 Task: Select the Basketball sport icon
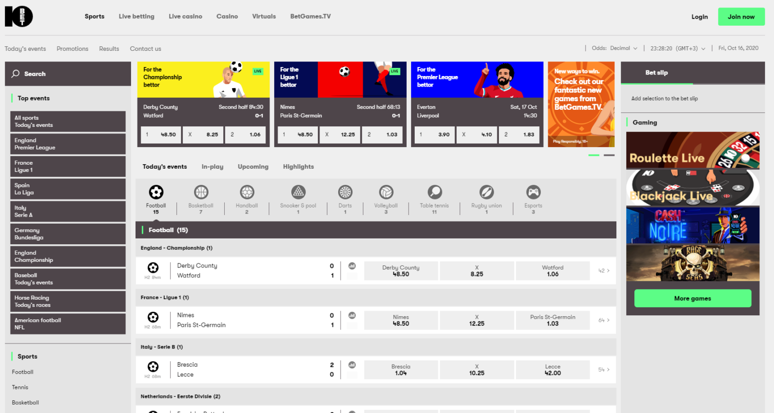click(x=201, y=192)
